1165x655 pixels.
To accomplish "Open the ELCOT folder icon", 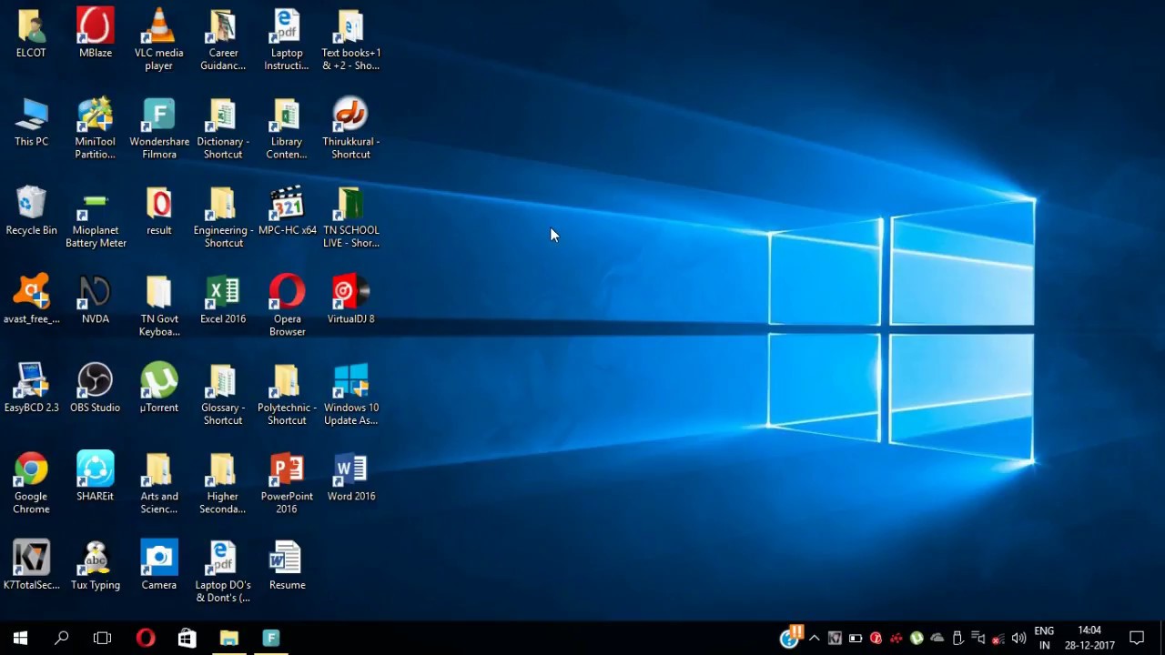I will tap(31, 34).
